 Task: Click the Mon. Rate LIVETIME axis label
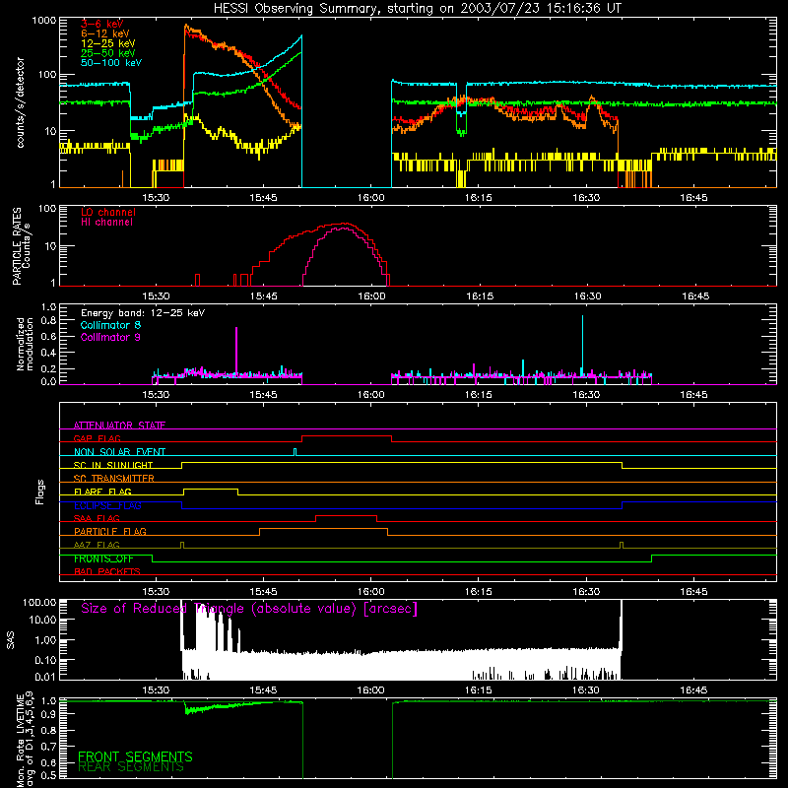point(25,740)
